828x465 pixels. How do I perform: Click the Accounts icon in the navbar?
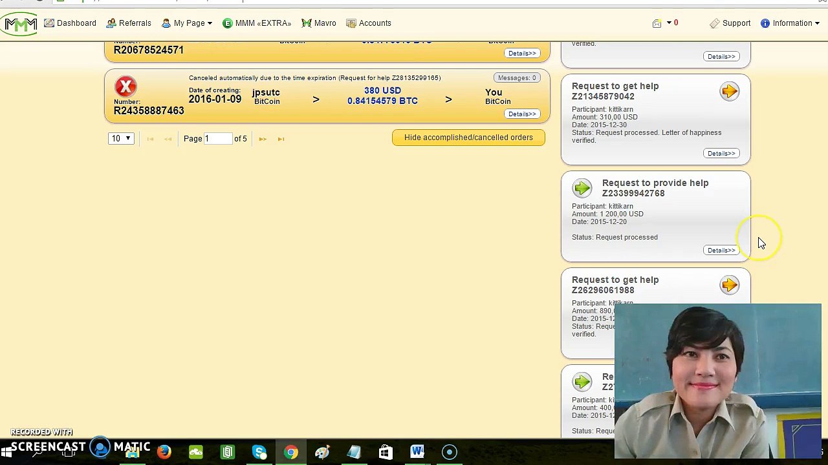(351, 23)
